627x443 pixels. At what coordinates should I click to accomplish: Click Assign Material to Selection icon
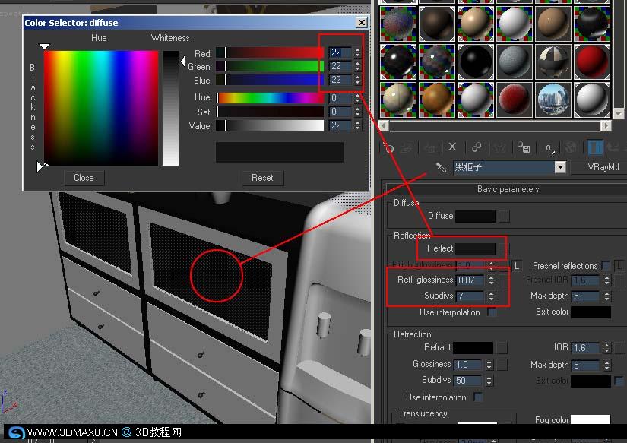click(430, 148)
